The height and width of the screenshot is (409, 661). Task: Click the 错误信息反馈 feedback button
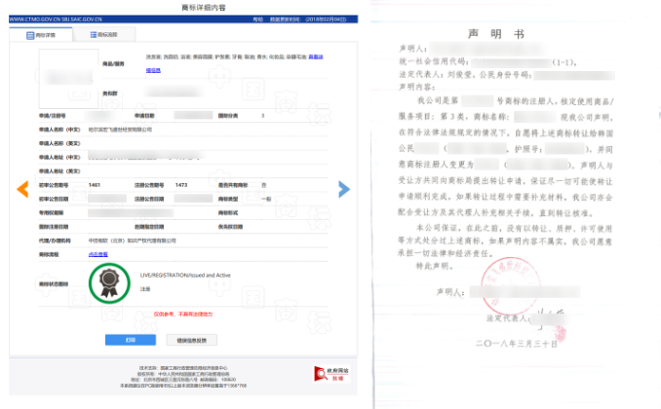[192, 340]
